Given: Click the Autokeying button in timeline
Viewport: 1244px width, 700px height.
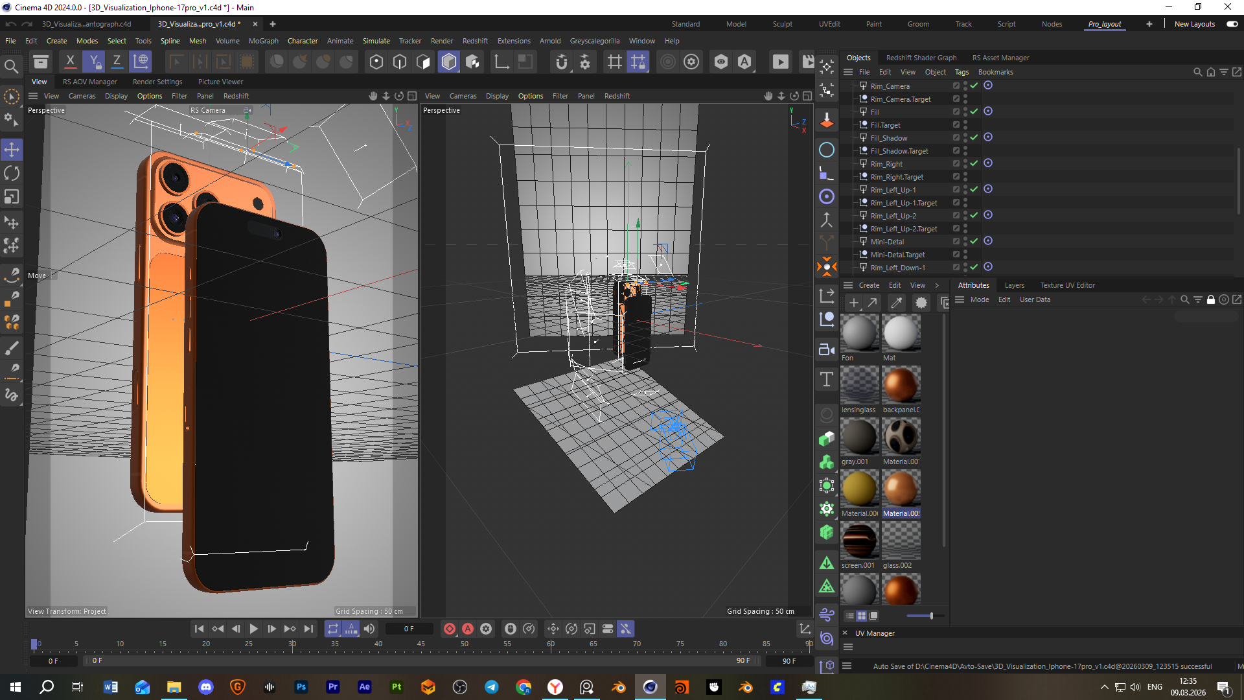Looking at the screenshot, I should [468, 629].
